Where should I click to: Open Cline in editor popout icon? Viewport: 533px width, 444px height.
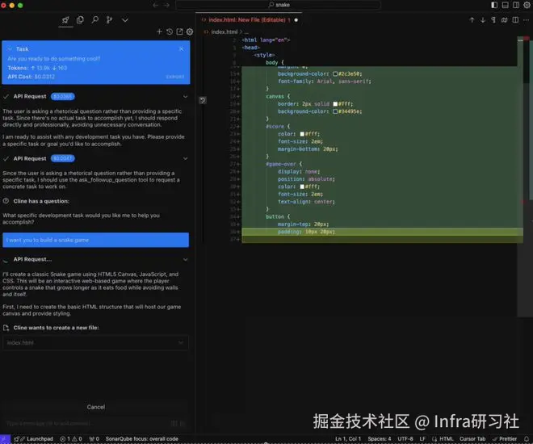coord(179,31)
